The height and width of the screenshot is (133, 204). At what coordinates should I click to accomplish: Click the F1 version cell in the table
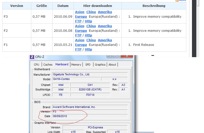click(17, 45)
